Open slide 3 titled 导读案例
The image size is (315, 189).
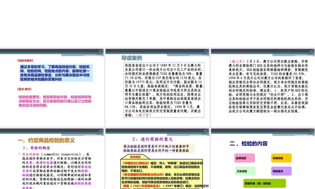tap(157, 87)
